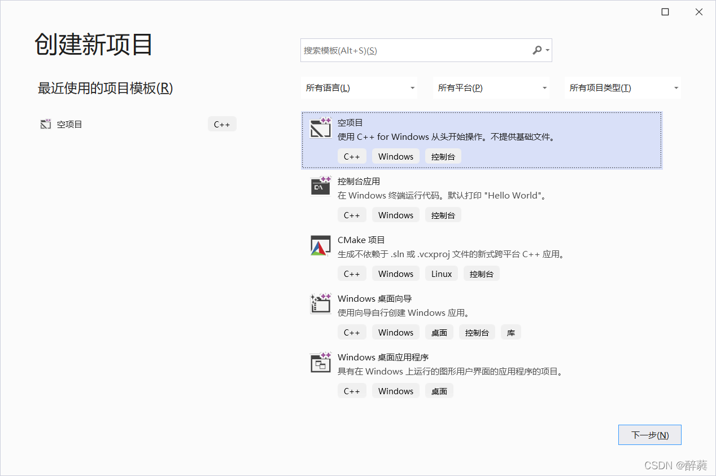
Task: Click the C++ tag under CMake 项目
Action: (352, 274)
